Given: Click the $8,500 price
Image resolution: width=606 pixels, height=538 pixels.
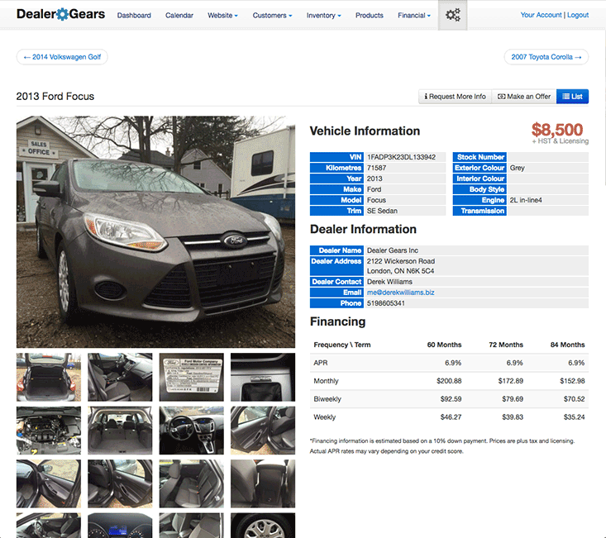Looking at the screenshot, I should pos(557,130).
